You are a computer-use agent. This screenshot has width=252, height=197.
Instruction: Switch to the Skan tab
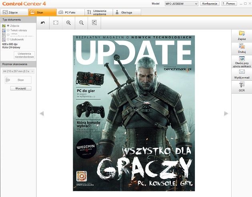pos(42,12)
